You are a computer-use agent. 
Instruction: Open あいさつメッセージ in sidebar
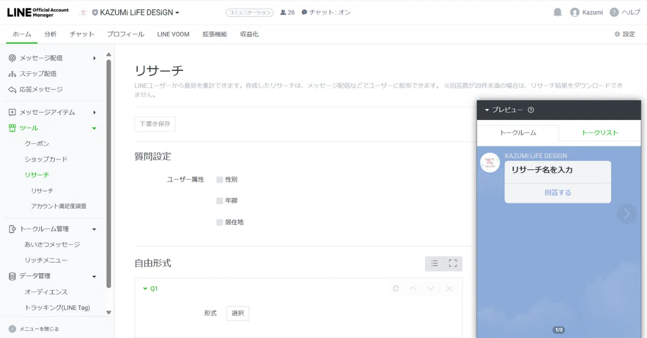pos(52,244)
